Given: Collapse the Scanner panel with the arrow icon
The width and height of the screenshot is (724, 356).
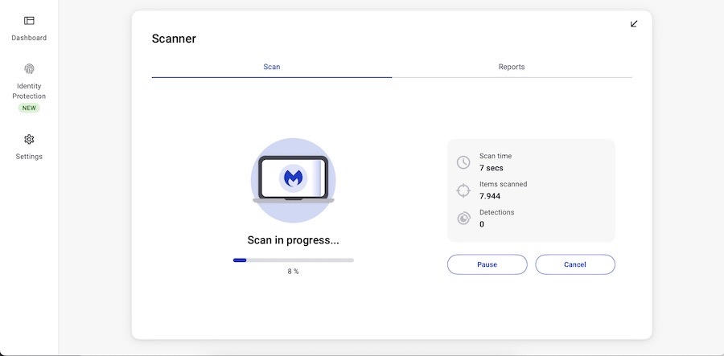Looking at the screenshot, I should pos(634,23).
